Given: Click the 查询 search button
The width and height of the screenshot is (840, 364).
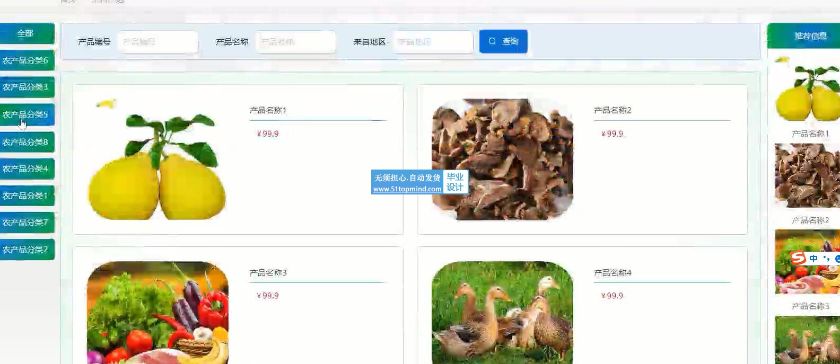Looking at the screenshot, I should 503,41.
